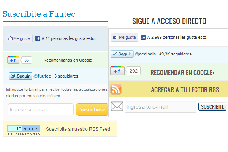Click A 11 personas les gusta esto text

coord(69,38)
